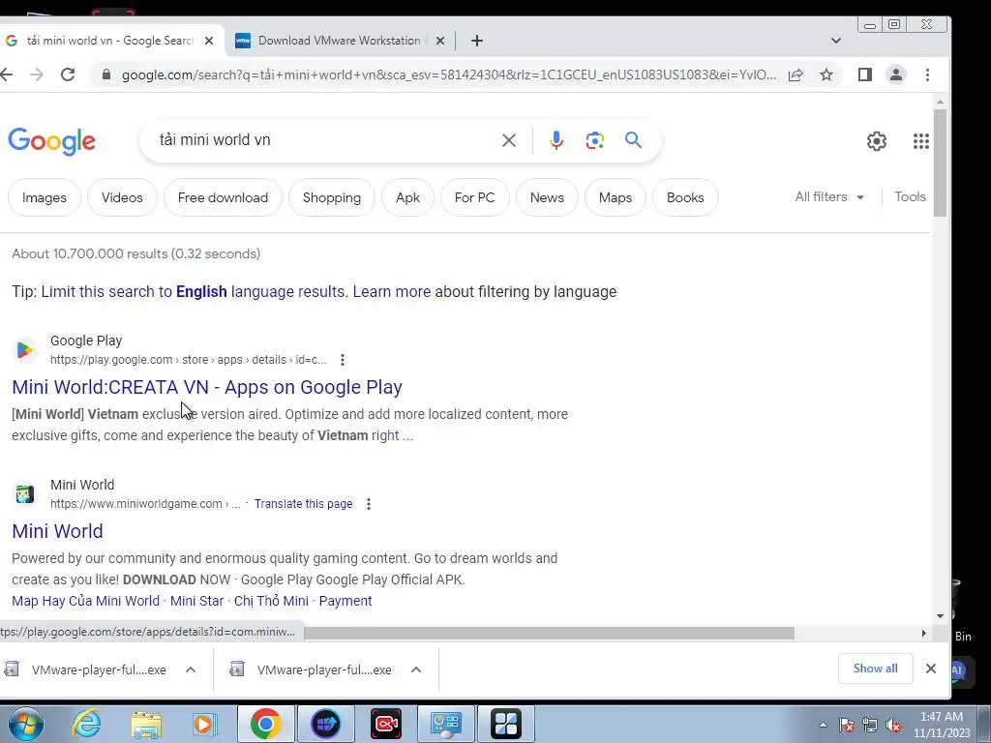This screenshot has height=743, width=991.
Task: Reload the page with the refresh icon
Action: pyautogui.click(x=68, y=74)
